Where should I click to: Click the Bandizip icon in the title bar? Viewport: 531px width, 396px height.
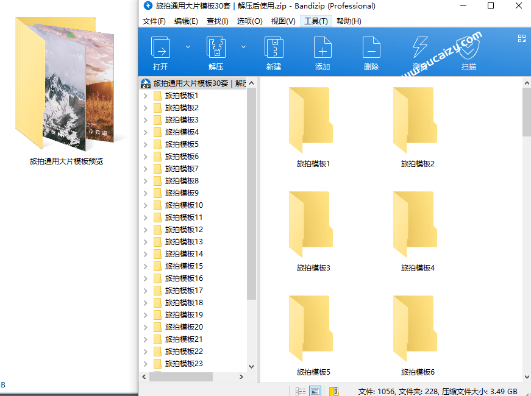[147, 6]
